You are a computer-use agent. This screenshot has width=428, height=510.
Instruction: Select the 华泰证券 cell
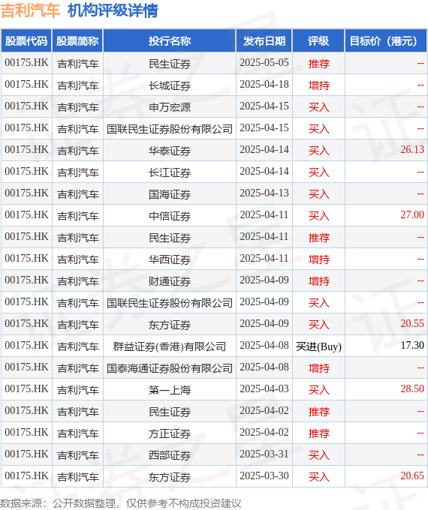click(x=170, y=150)
